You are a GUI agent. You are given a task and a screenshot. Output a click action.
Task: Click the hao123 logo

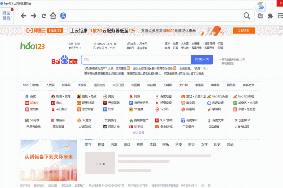[x=33, y=46]
